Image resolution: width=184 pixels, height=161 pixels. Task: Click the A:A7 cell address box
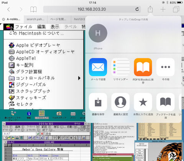pyautogui.click(x=19, y=134)
